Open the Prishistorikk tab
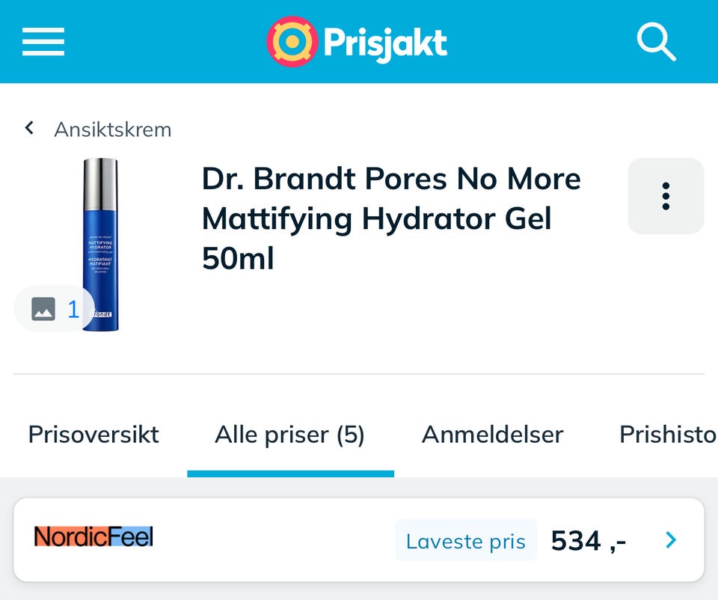This screenshot has width=718, height=600. tap(668, 434)
